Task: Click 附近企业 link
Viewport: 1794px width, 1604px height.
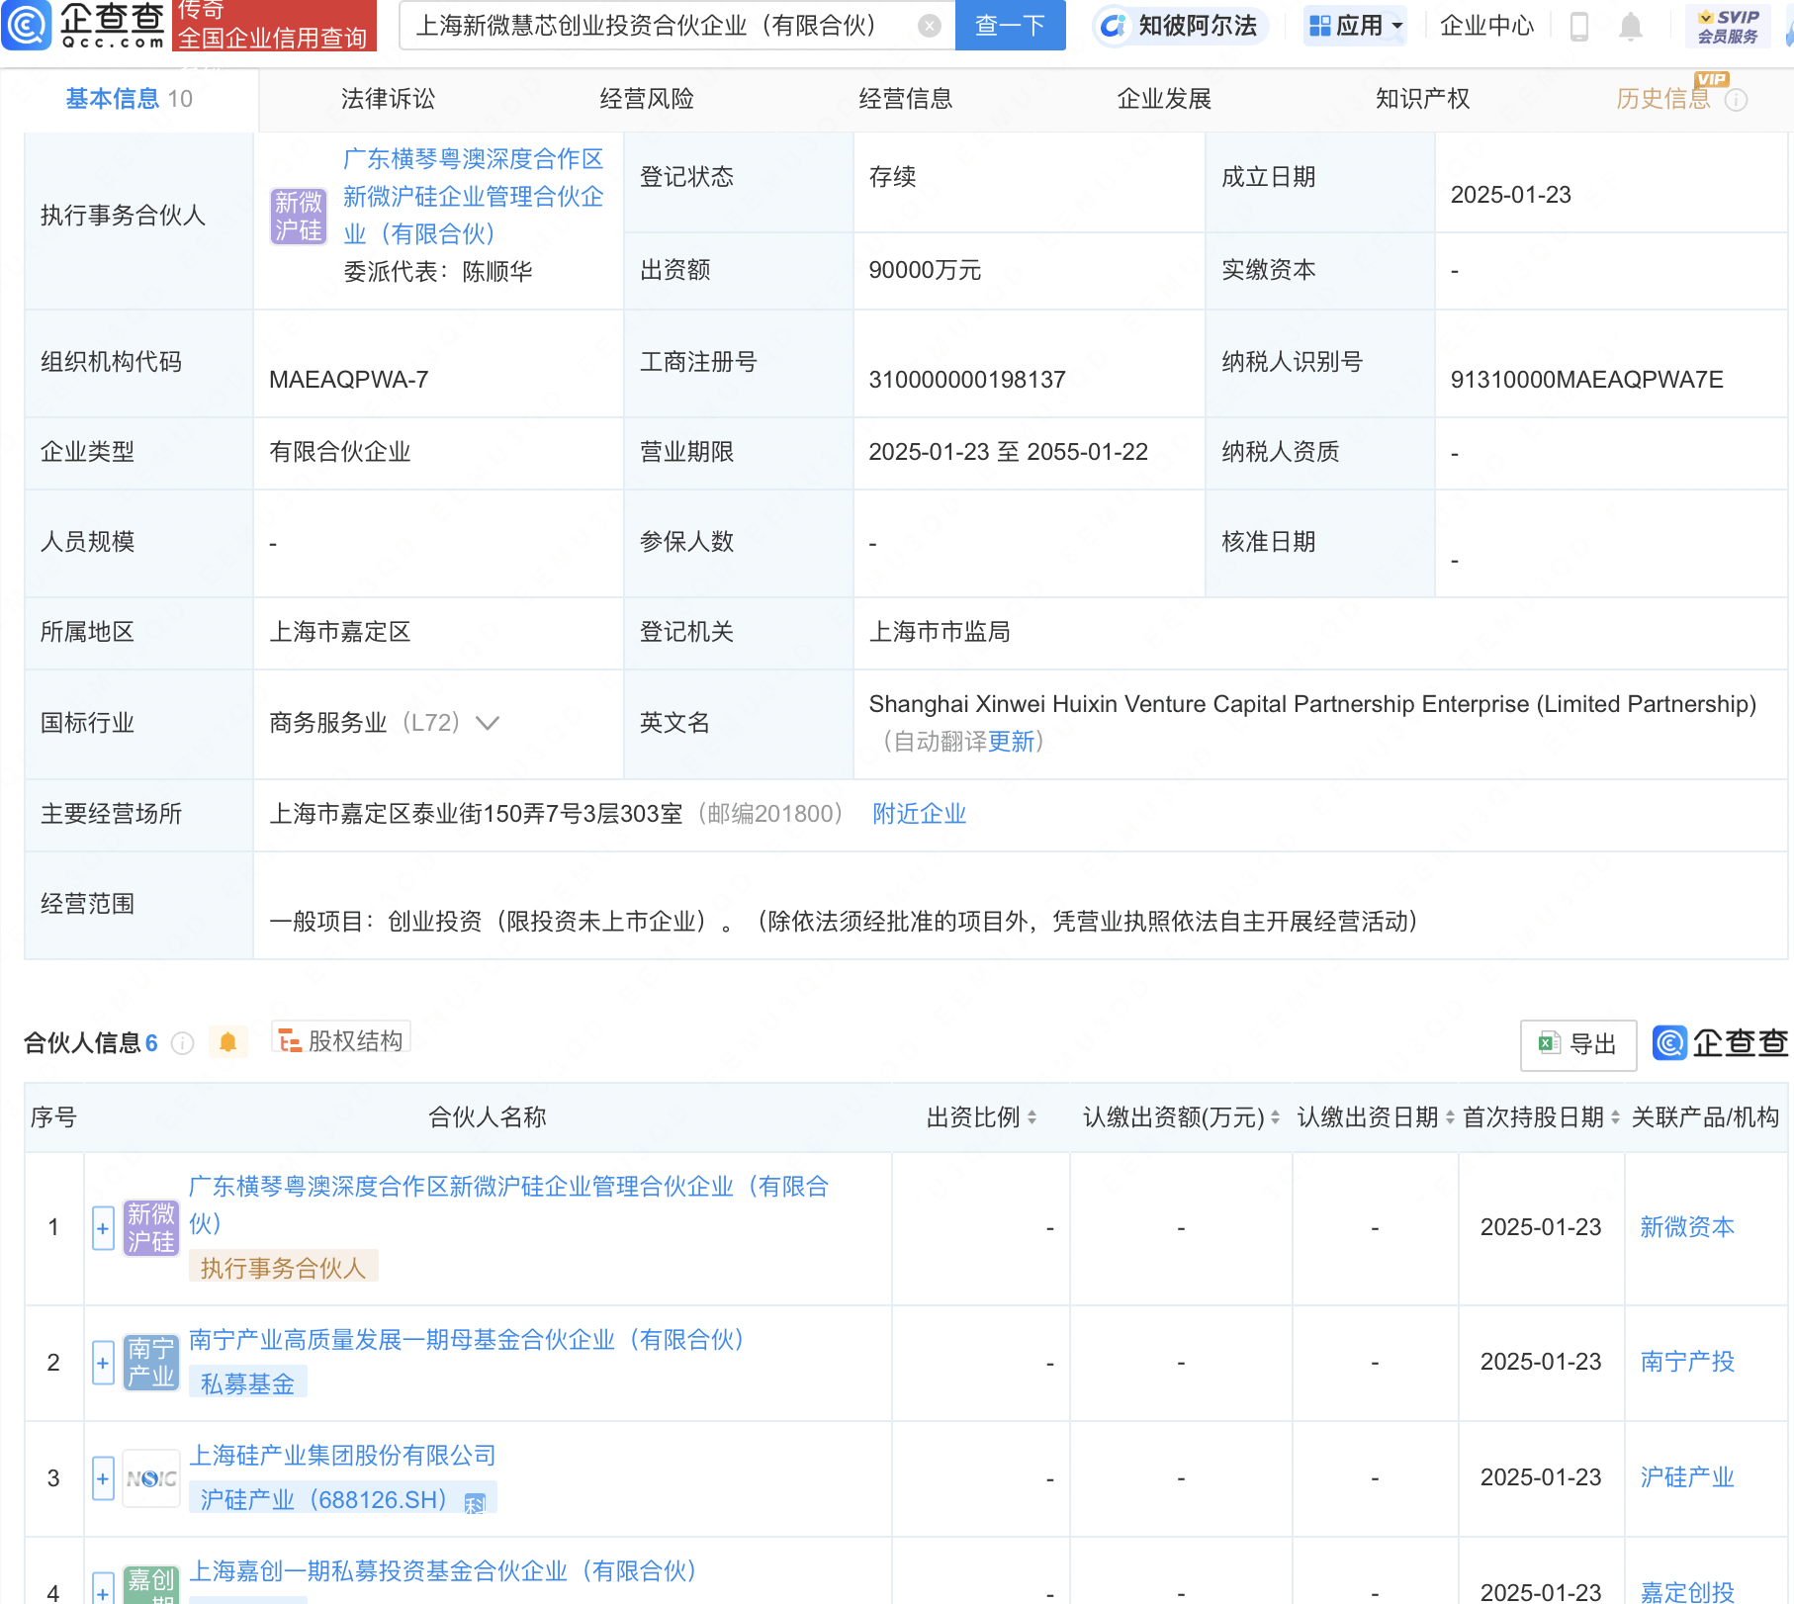Action: click(x=920, y=814)
